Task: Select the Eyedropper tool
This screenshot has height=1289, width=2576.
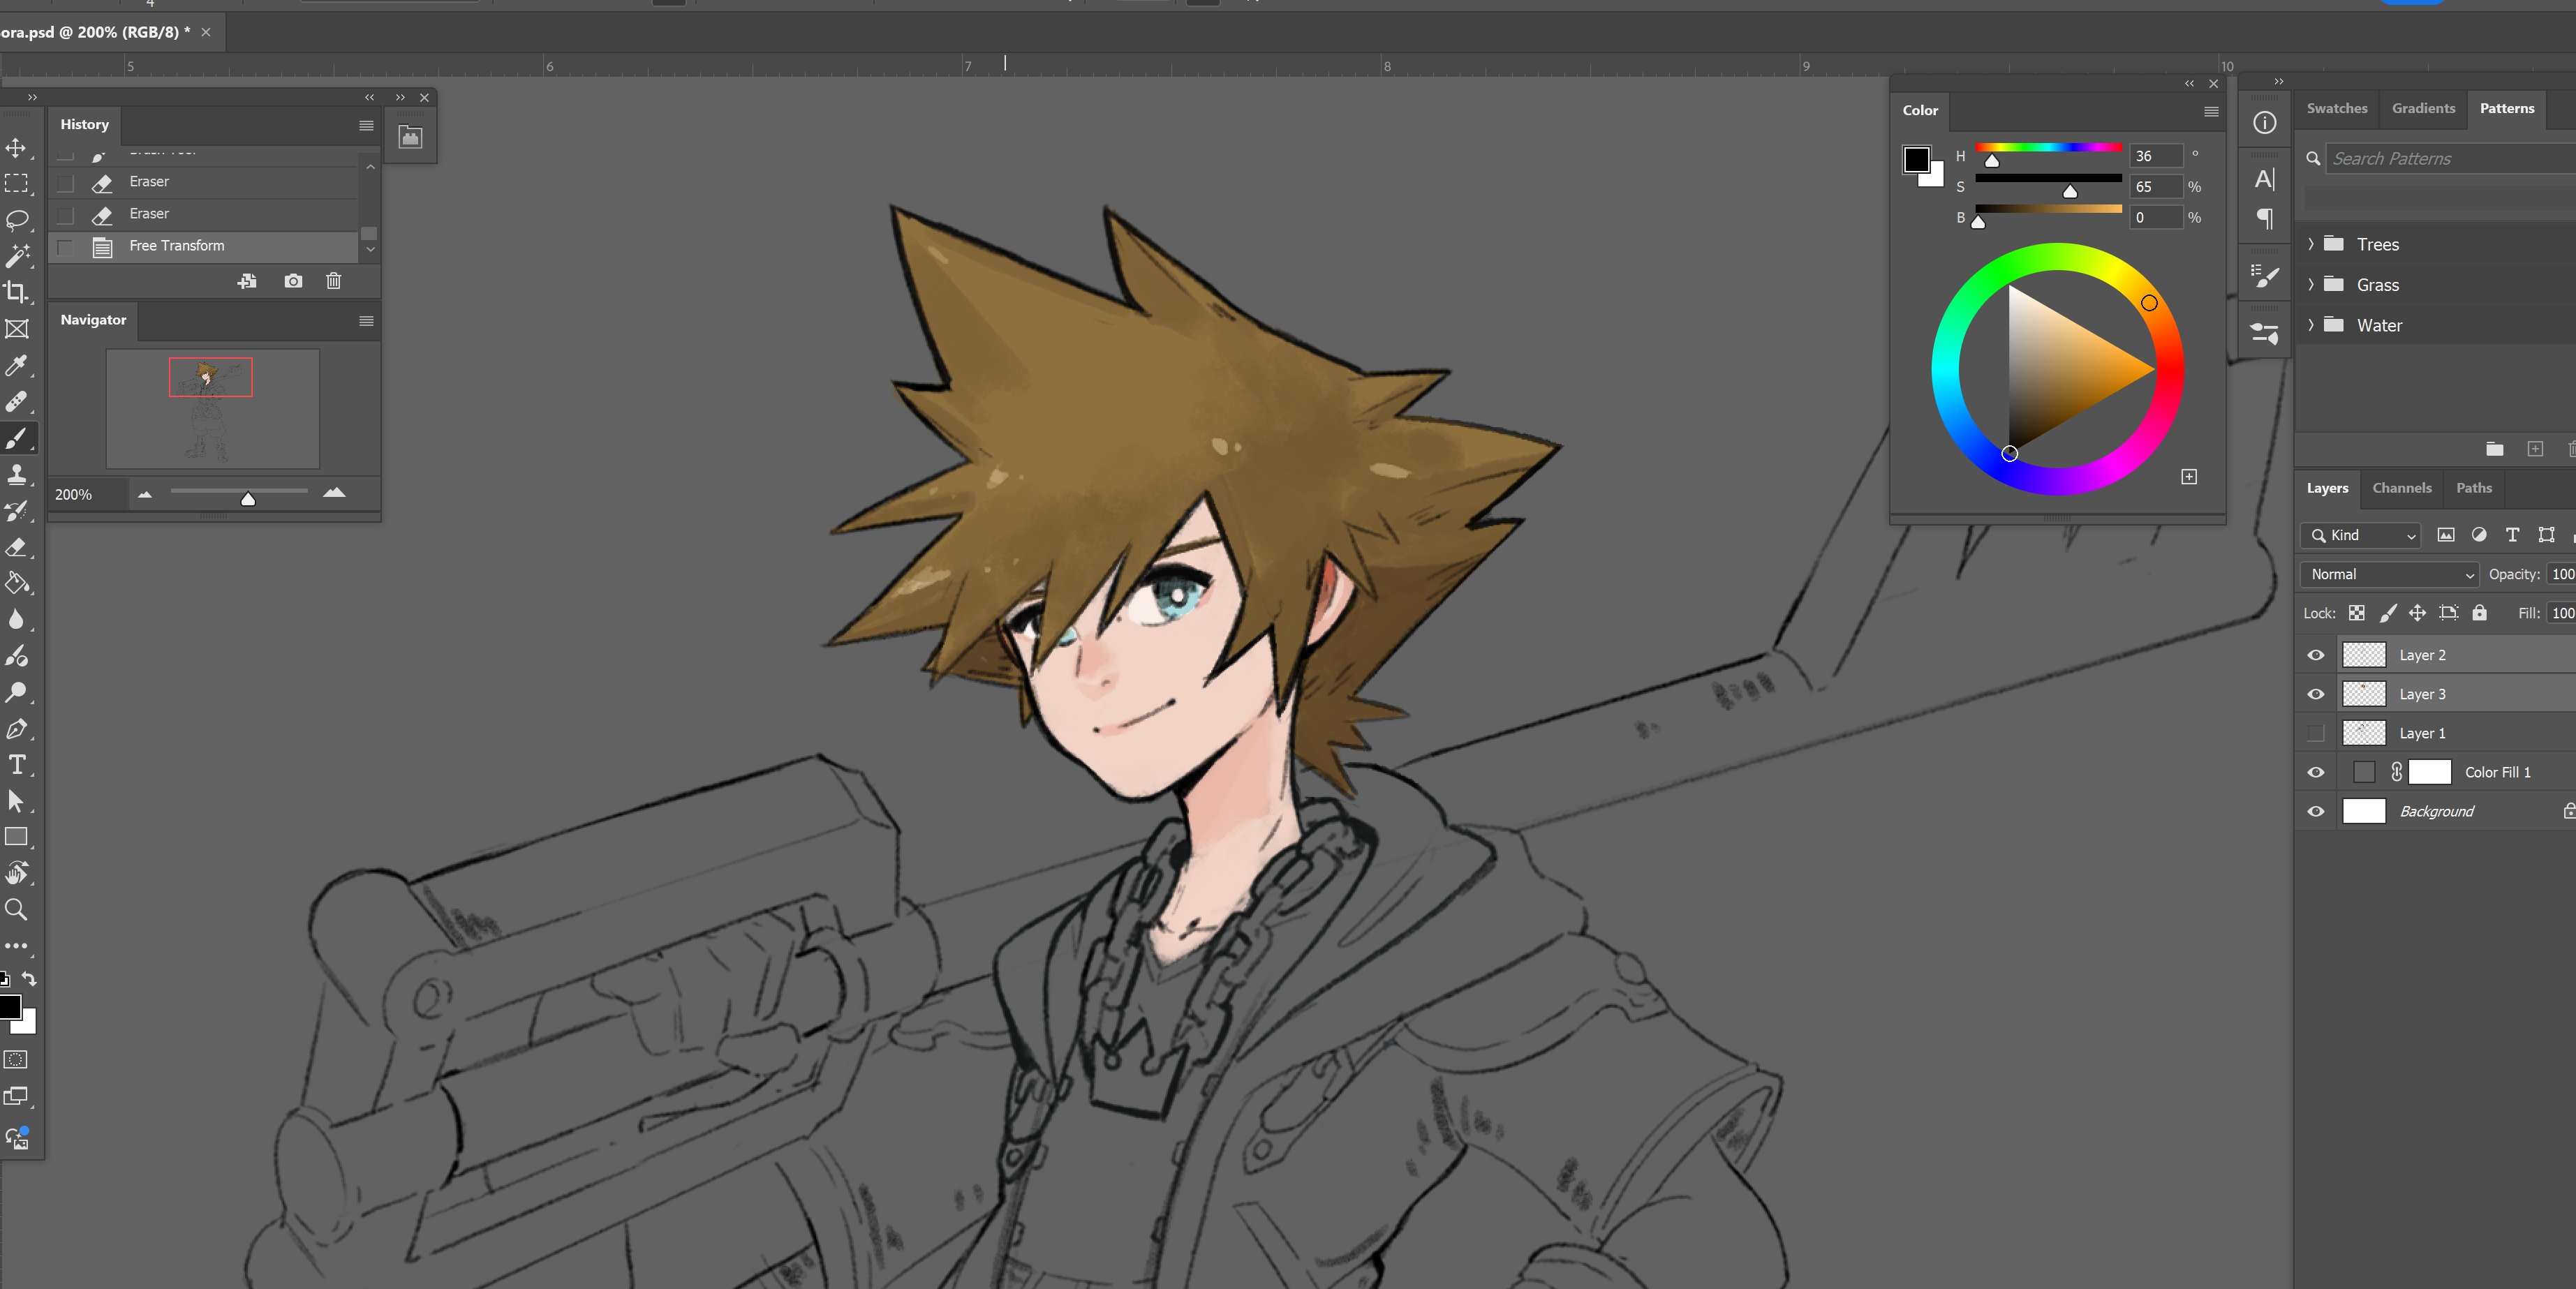Action: click(x=16, y=366)
